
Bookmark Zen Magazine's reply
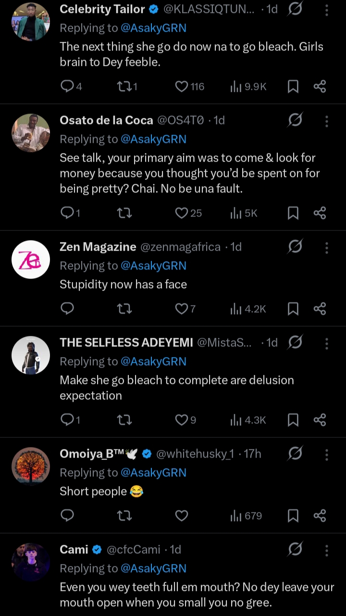click(x=293, y=308)
